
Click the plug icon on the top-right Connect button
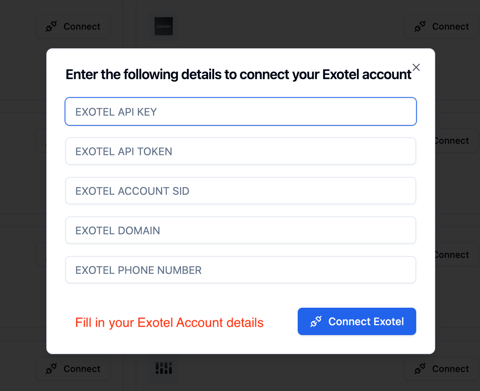pos(420,26)
